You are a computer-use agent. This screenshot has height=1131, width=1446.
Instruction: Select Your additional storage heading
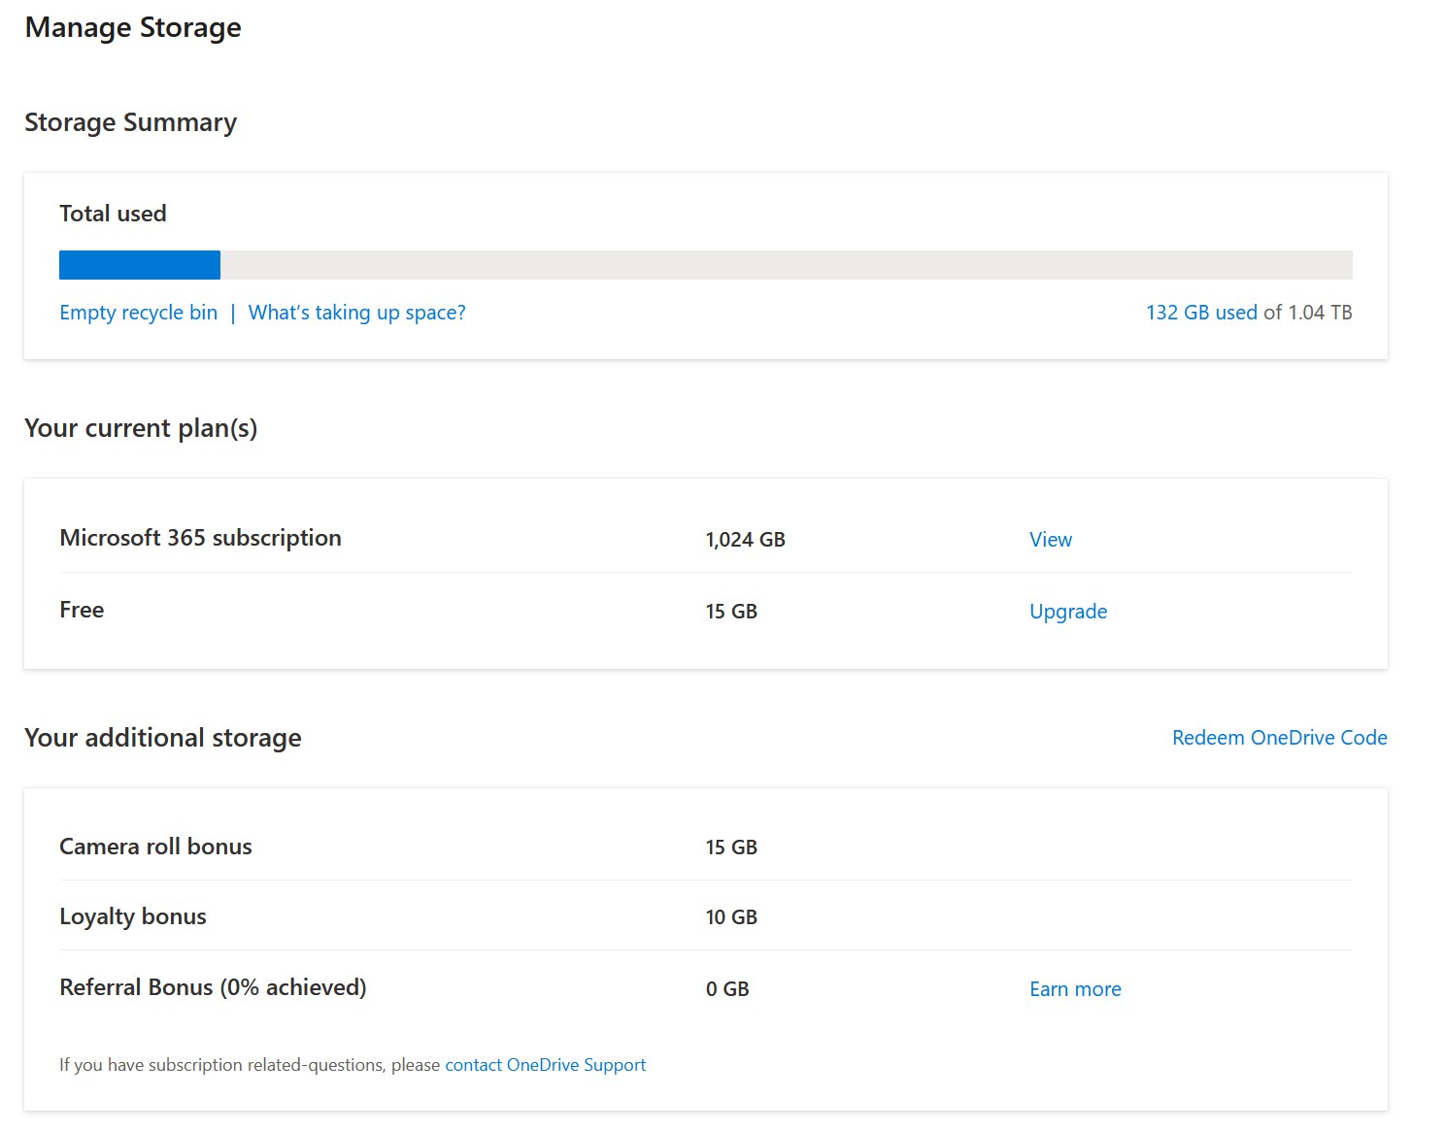coord(163,738)
